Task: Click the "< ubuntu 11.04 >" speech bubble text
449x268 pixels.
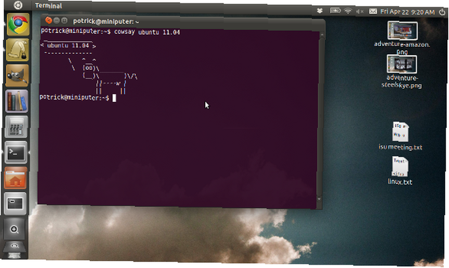Action: point(68,45)
